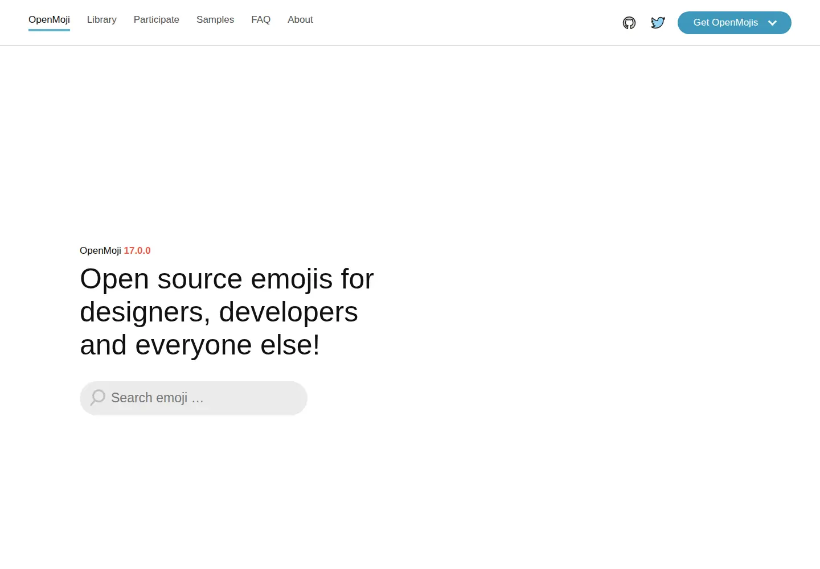Open the Samples nav item
The width and height of the screenshot is (820, 569).
(215, 20)
